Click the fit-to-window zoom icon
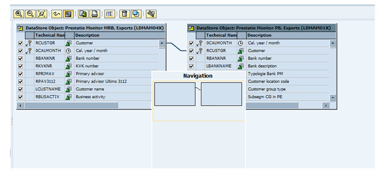384x172 pixels. click(41, 14)
